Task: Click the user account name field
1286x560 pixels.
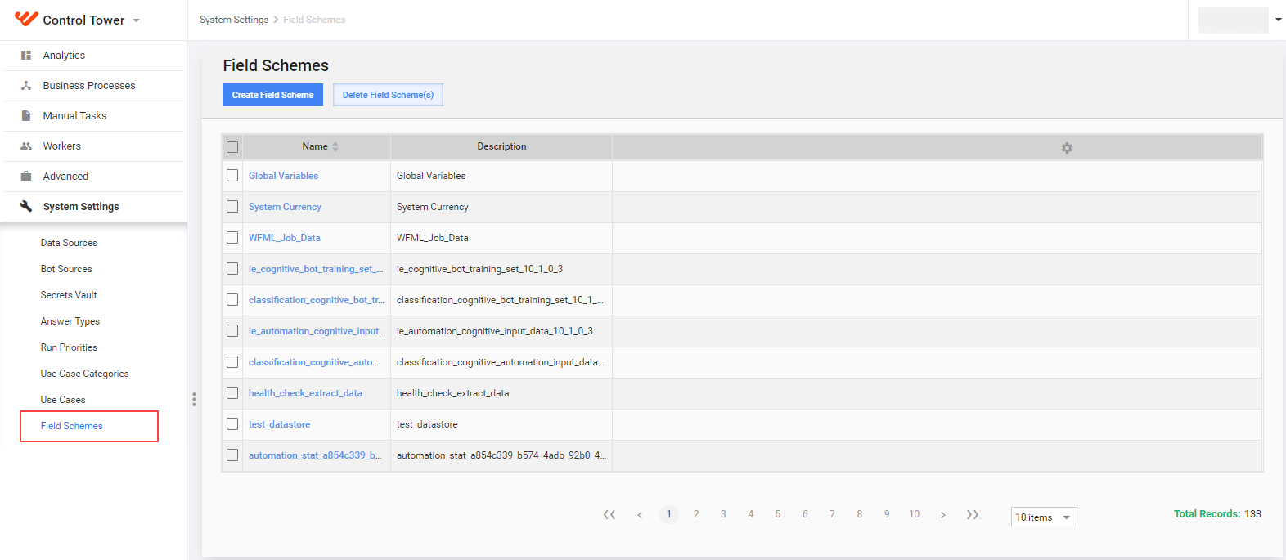Action: point(1233,20)
